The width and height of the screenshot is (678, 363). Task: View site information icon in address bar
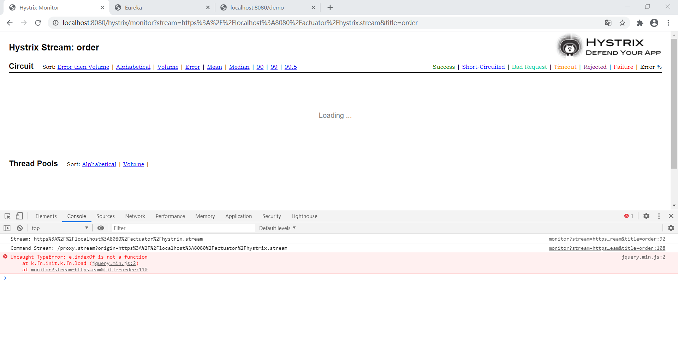click(55, 23)
